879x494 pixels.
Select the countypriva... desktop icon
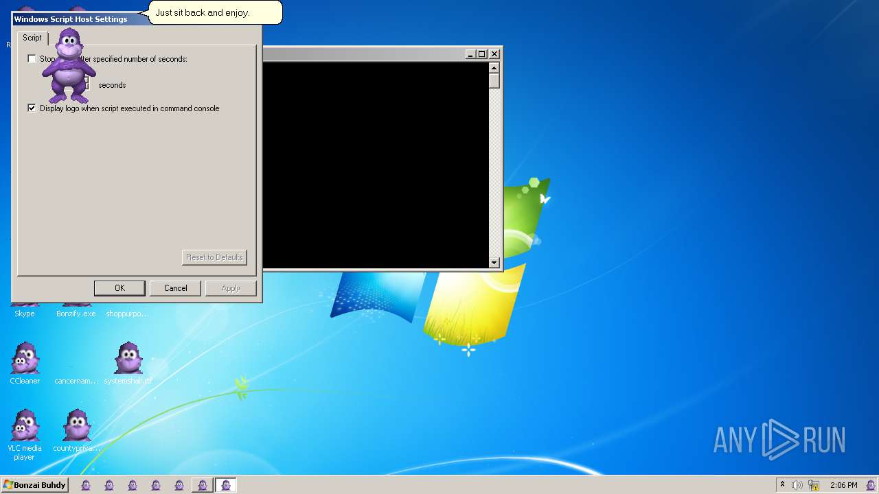(76, 431)
